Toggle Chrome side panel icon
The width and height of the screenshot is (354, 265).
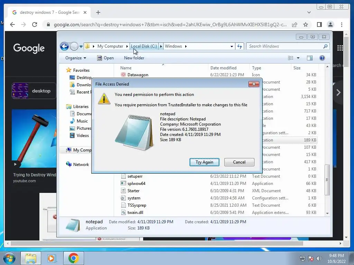coord(319,24)
